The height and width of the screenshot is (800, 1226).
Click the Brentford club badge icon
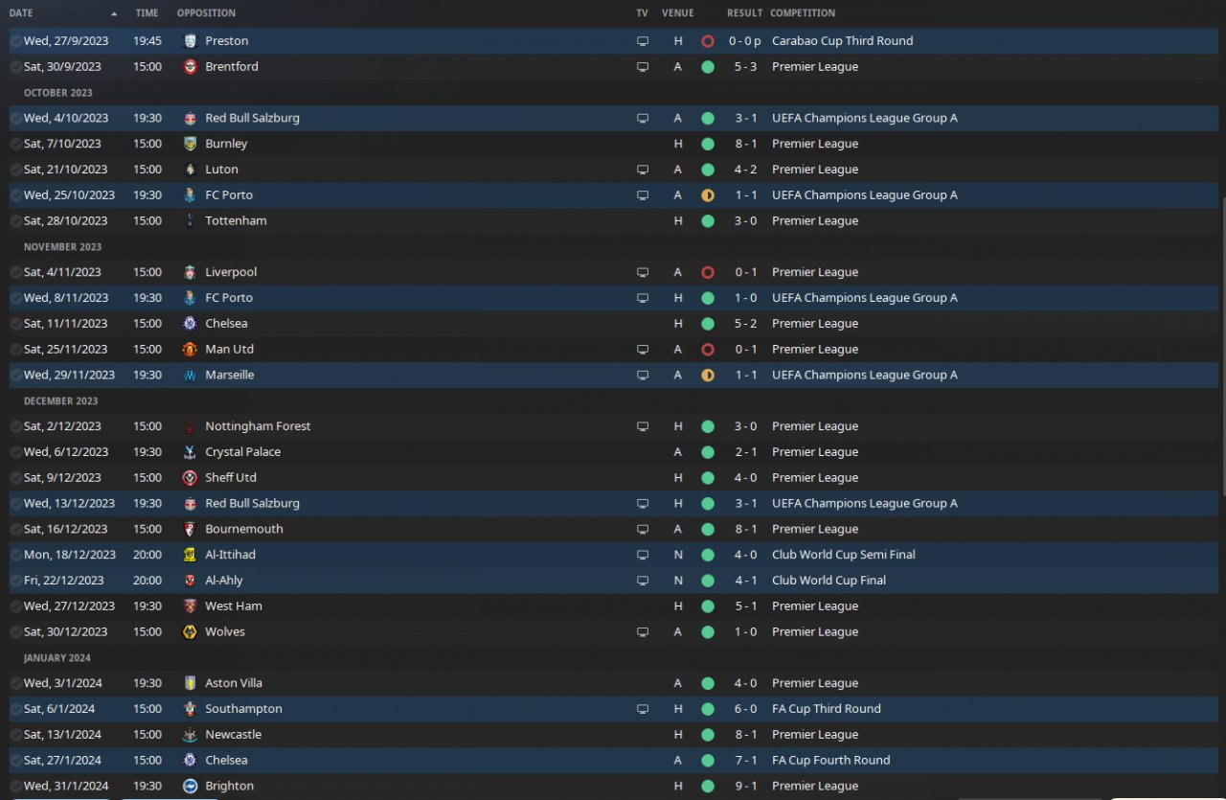coord(190,67)
